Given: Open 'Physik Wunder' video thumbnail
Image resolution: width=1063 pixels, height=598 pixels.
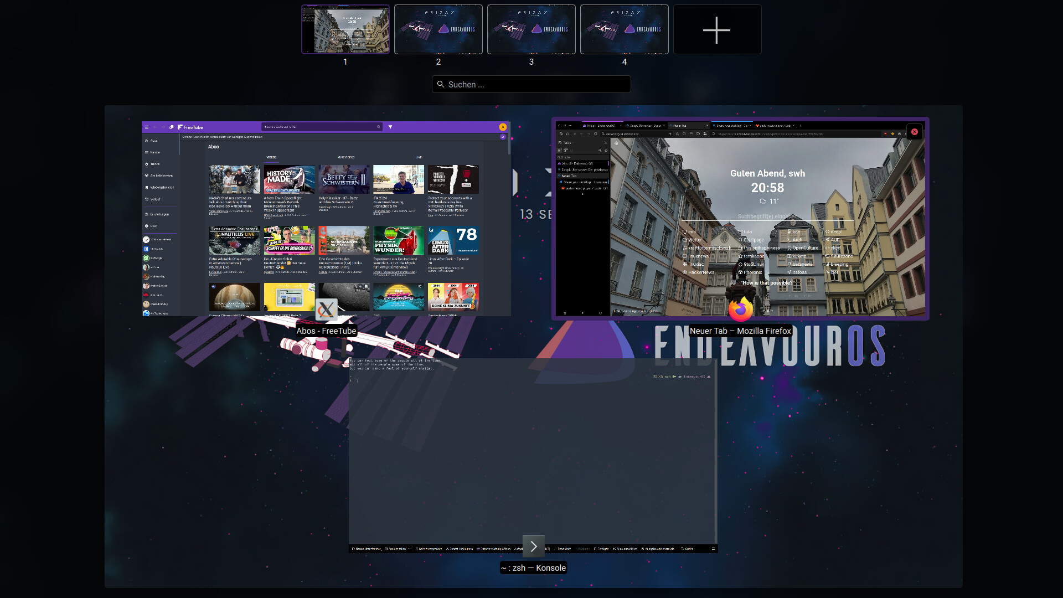Looking at the screenshot, I should (399, 240).
